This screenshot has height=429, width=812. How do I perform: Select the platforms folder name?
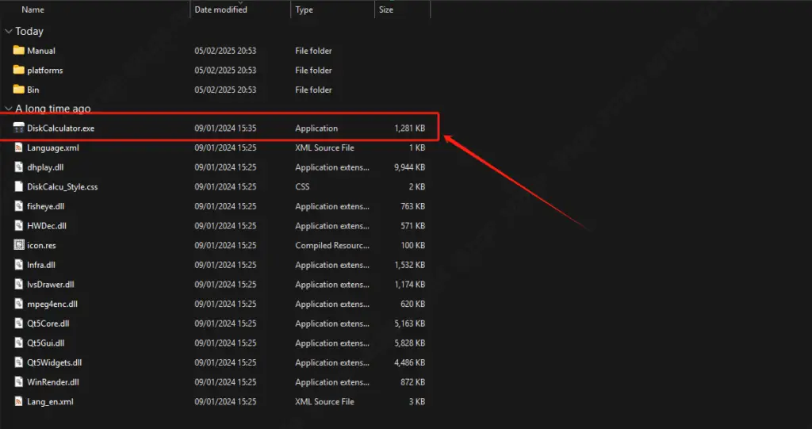[45, 71]
